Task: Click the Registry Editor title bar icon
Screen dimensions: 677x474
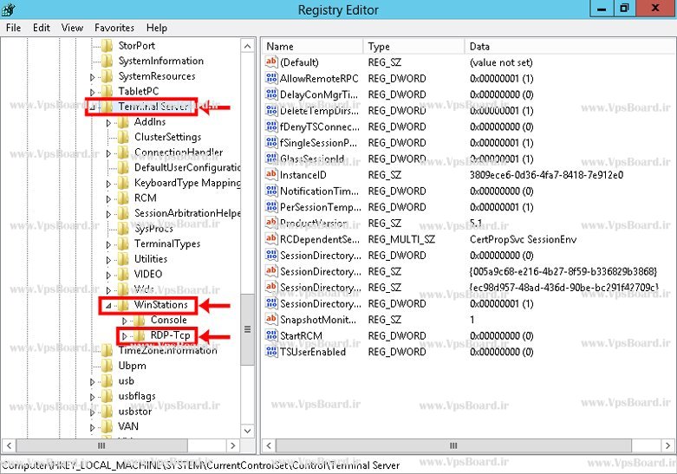Action: (x=9, y=10)
